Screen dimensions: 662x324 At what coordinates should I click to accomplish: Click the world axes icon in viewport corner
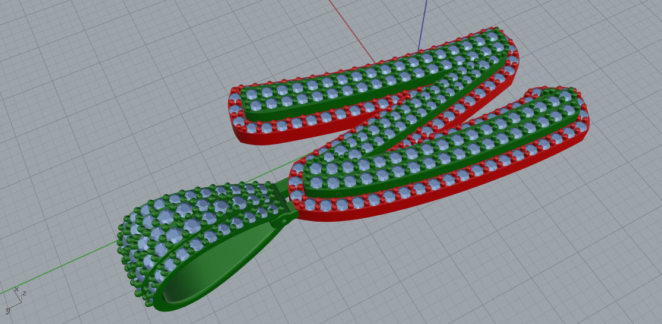pos(15,300)
